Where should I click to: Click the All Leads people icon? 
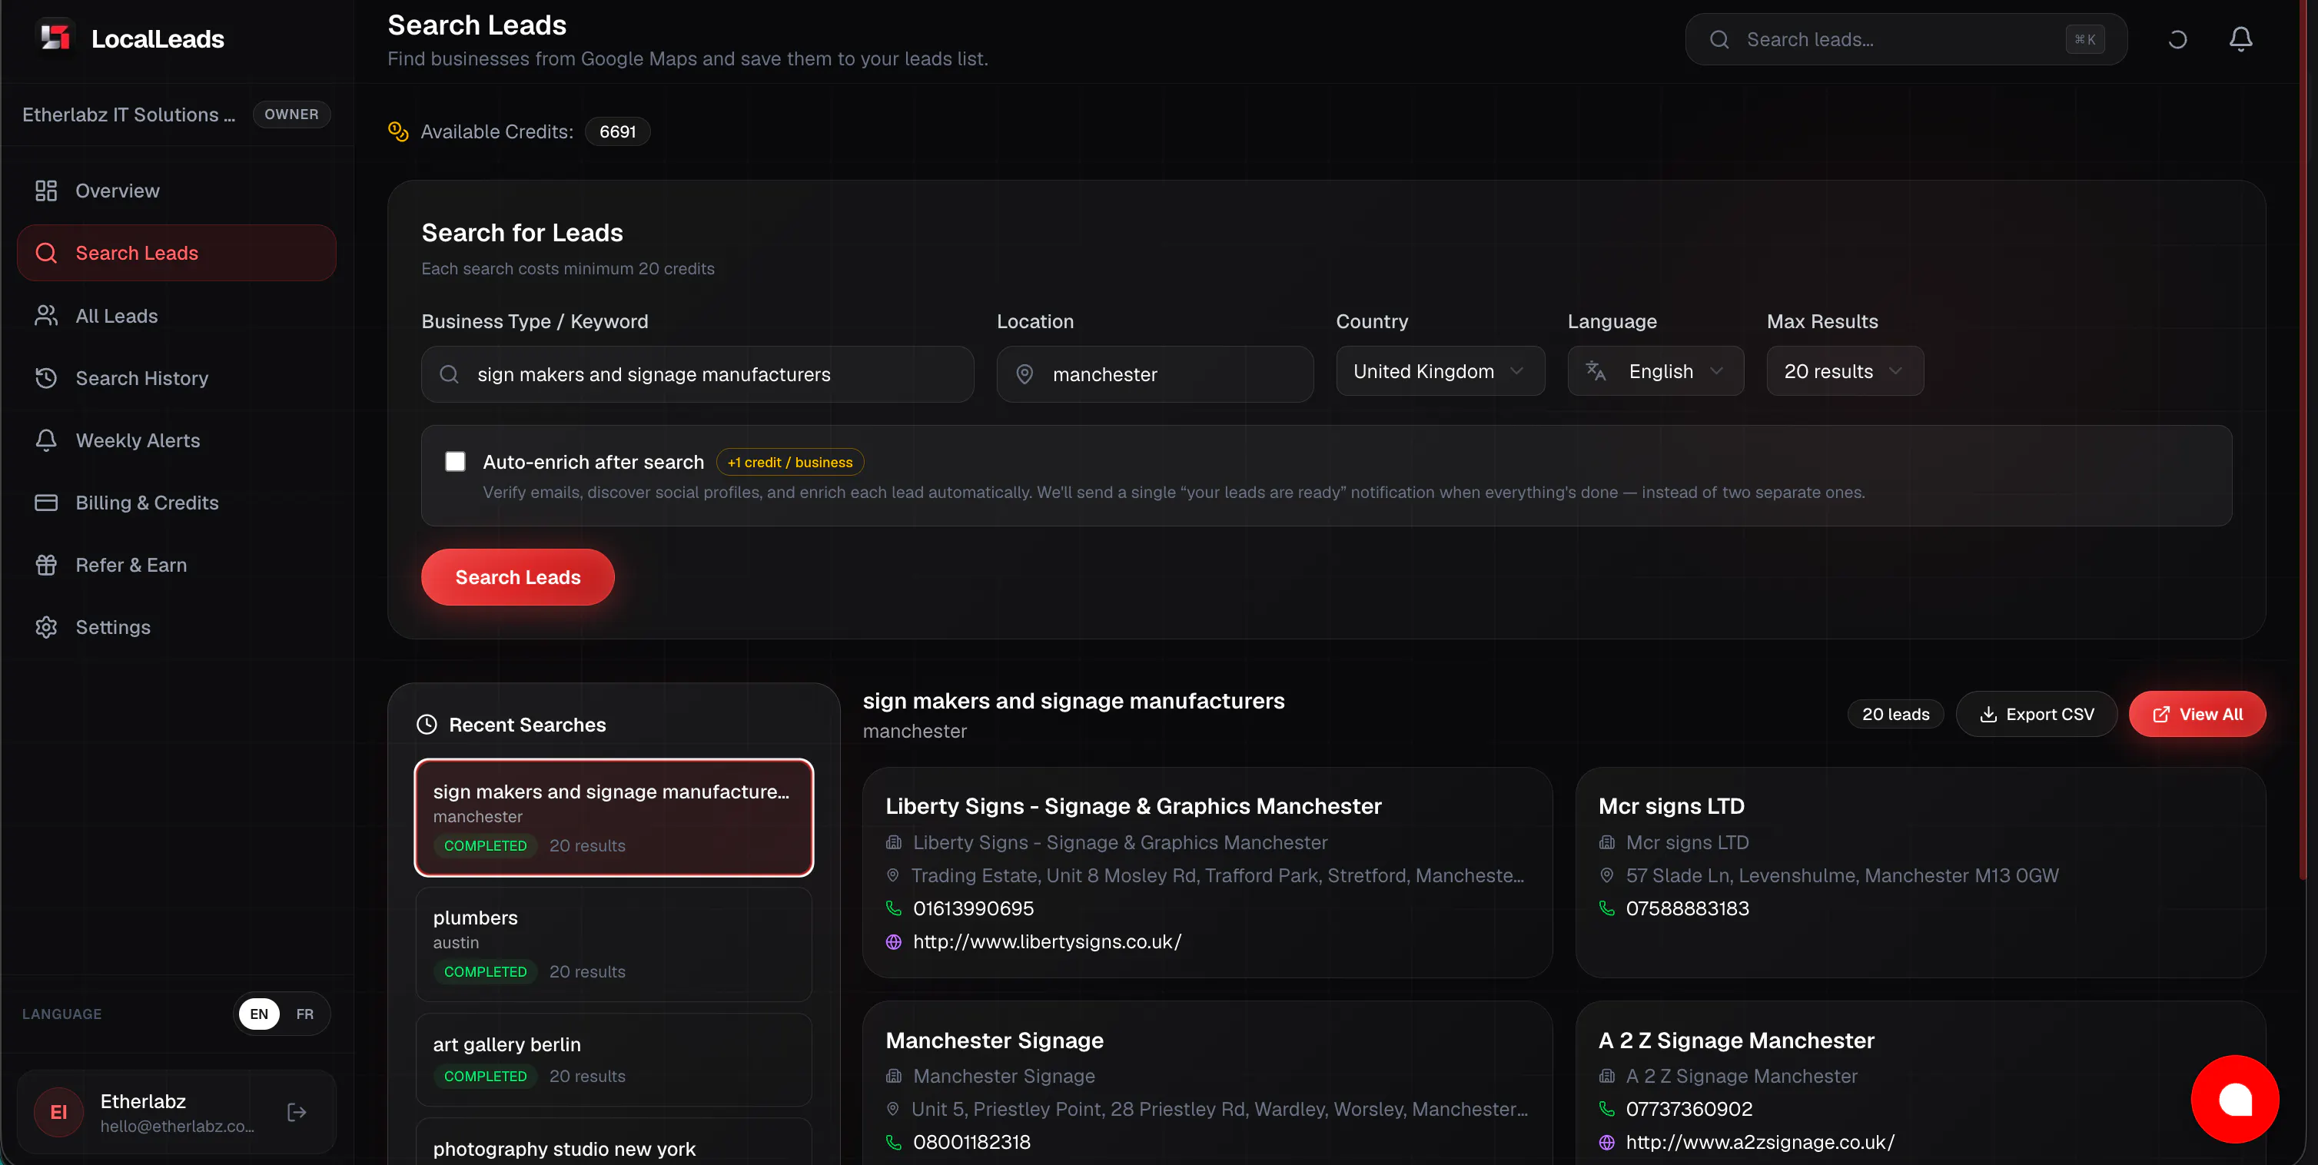tap(46, 316)
